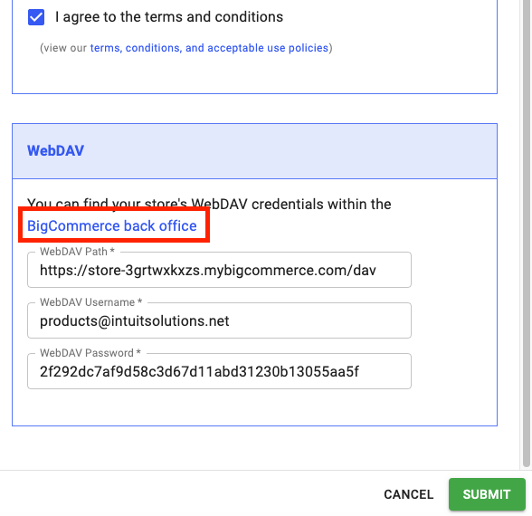Click into the WebDAV Path field
Viewport: 532px width, 516px height.
[219, 270]
